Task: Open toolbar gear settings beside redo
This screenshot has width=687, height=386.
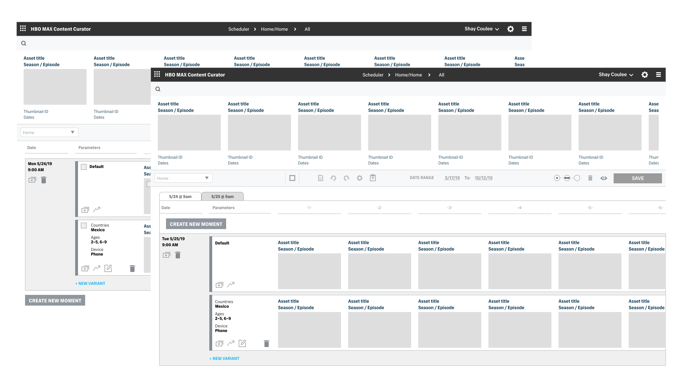Action: pos(360,178)
